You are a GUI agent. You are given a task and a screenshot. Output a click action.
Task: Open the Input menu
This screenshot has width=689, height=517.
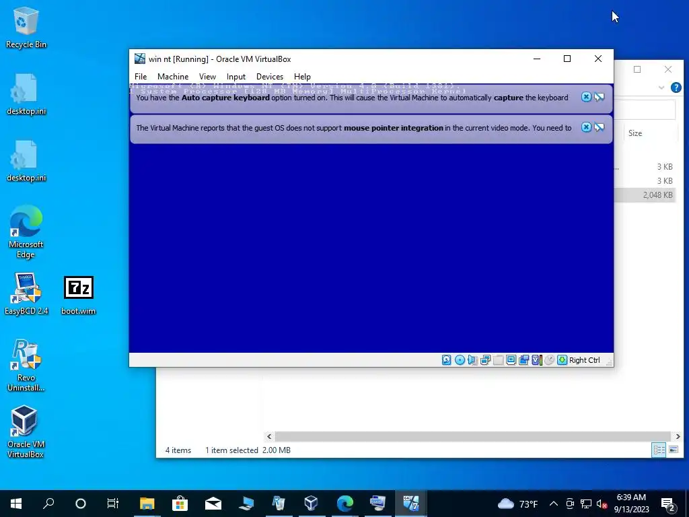point(236,77)
